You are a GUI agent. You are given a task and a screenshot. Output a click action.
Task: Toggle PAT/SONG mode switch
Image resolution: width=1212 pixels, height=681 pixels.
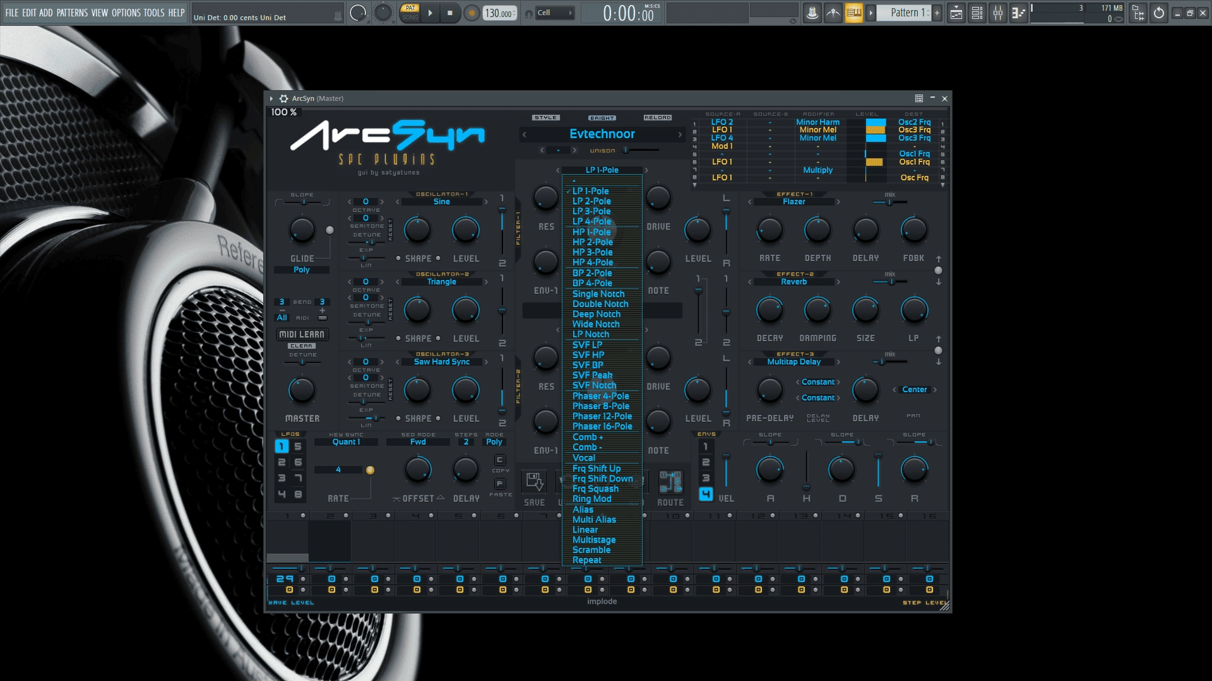click(x=410, y=13)
